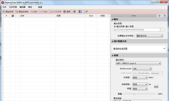
Task: Click the ... browse button for the output directory
Action: click(x=163, y=30)
